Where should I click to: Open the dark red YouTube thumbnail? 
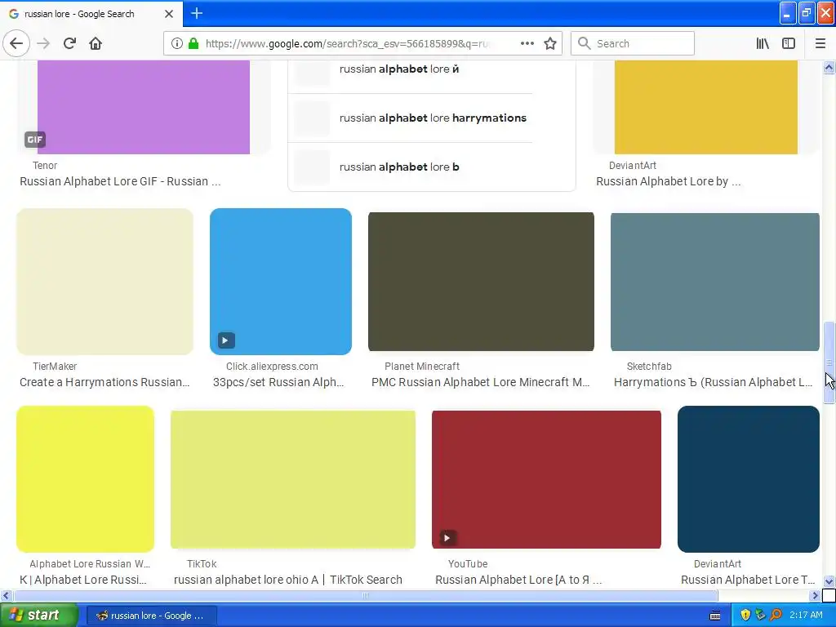point(546,479)
